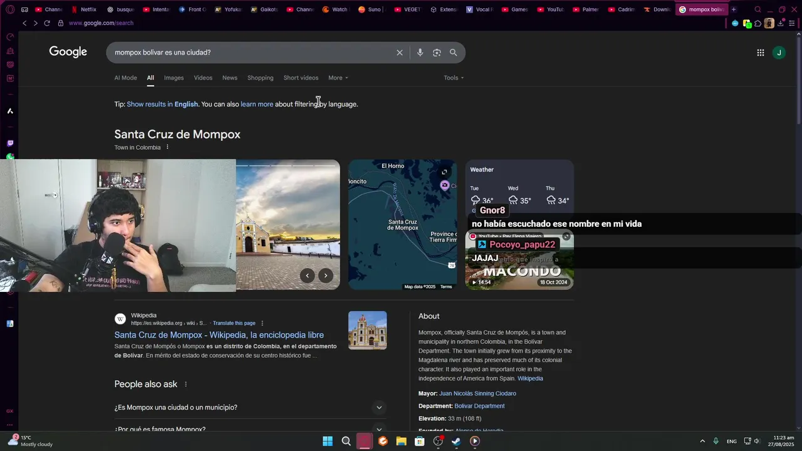Switch to Short videos tab
Screen dimensions: 802x451
tap(301, 78)
